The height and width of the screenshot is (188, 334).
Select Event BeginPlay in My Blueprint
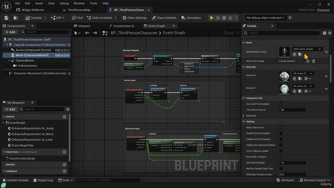(x=22, y=145)
